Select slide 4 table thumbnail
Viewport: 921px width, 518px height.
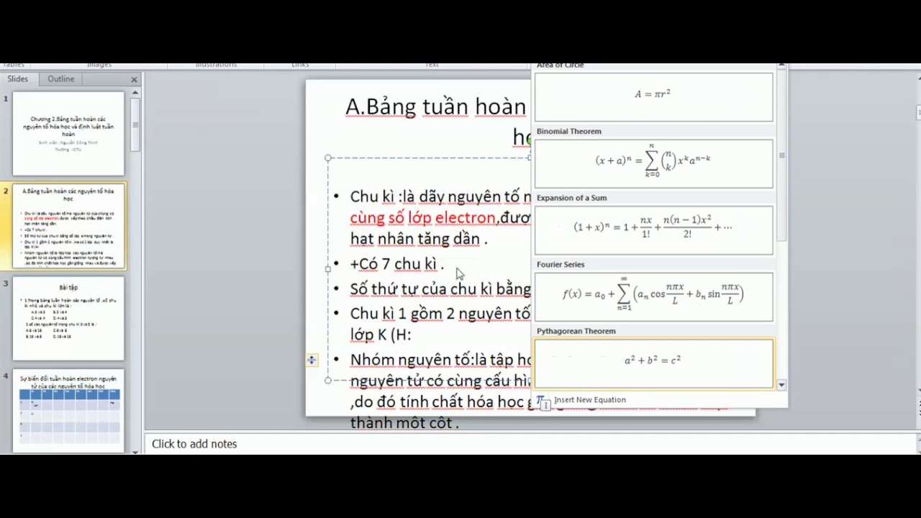point(68,411)
